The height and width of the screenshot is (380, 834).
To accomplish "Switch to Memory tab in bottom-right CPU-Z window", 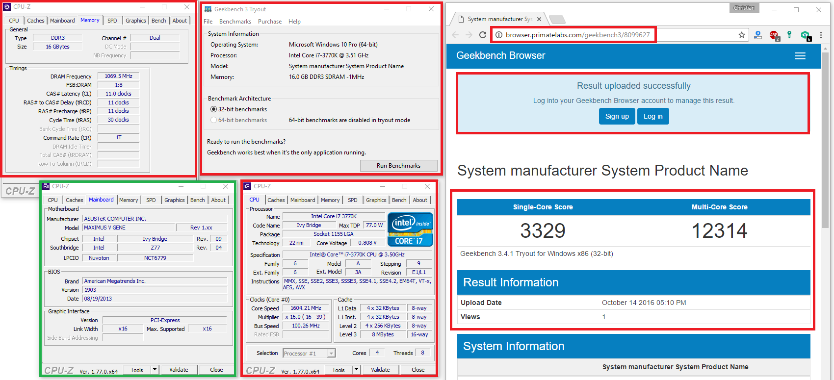I will (330, 200).
